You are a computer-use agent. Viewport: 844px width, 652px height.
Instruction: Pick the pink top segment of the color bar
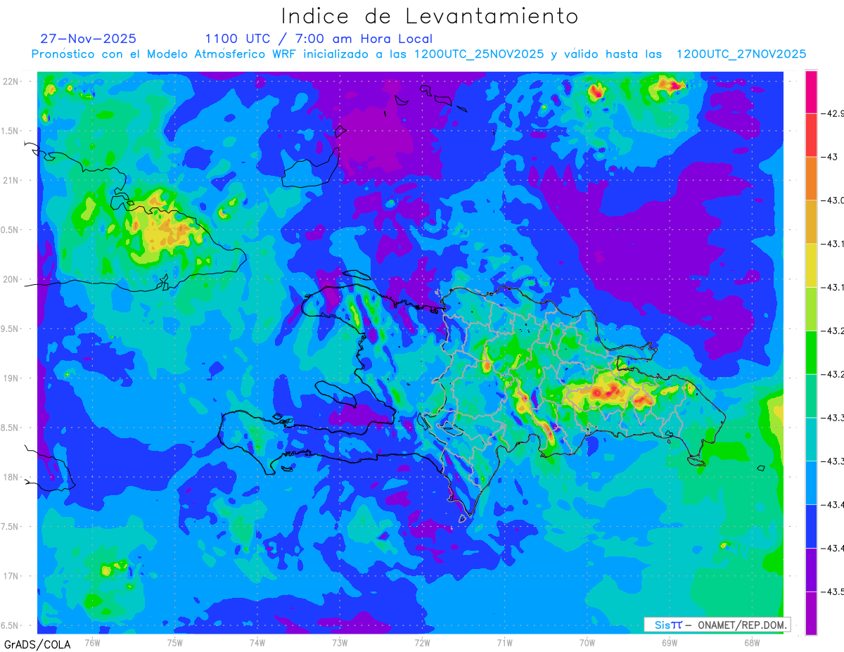coord(811,91)
